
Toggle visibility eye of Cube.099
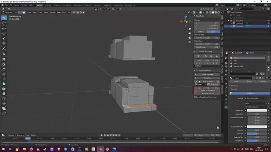click(x=268, y=26)
